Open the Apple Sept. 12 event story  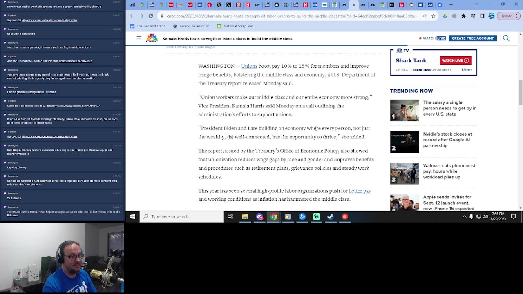(449, 203)
